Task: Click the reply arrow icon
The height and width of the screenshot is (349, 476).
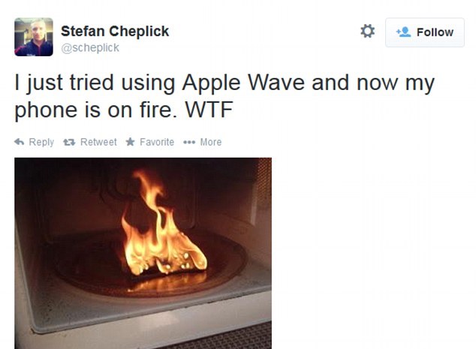Action: tap(20, 142)
